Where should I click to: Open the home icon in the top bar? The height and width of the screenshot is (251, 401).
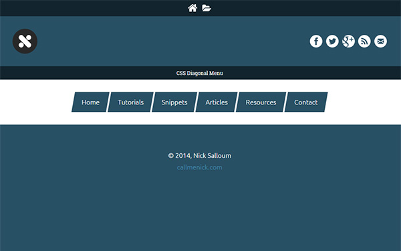192,8
